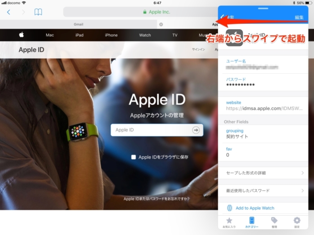Tap the Apple Watch icon beside Add
Screen dimensions: 314x235
(x=230, y=208)
